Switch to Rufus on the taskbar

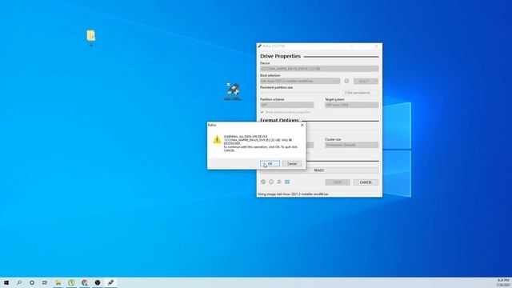[x=110, y=282]
